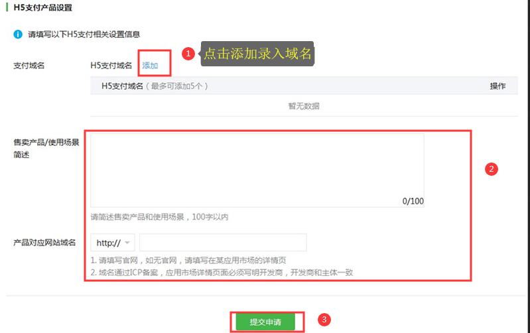Click the 添加 link to add a domain
This screenshot has height=333, width=530.
tap(151, 66)
